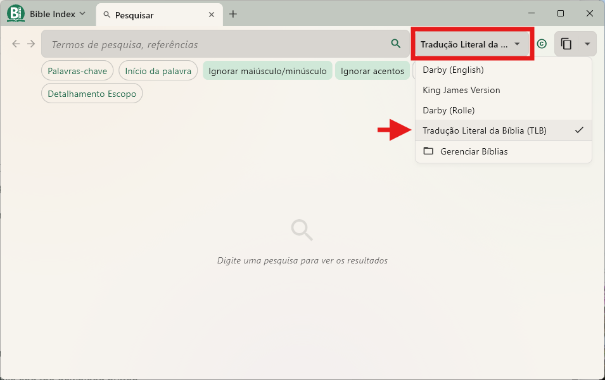The width and height of the screenshot is (605, 380).
Task: Expand the arrow beside the copy button
Action: click(x=587, y=44)
